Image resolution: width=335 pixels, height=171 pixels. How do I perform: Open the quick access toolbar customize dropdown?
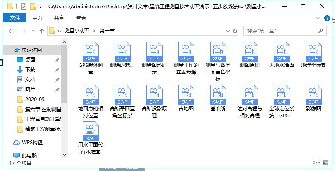point(40,7)
